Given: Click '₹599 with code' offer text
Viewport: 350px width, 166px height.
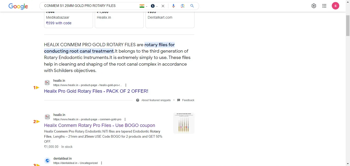Looking at the screenshot, I should pos(59,23).
